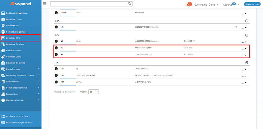The height and width of the screenshot is (129, 263).
Task: Click the Soporte notification badge
Action: coord(234,4)
